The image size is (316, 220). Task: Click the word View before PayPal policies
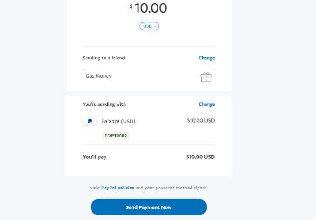pyautogui.click(x=94, y=188)
